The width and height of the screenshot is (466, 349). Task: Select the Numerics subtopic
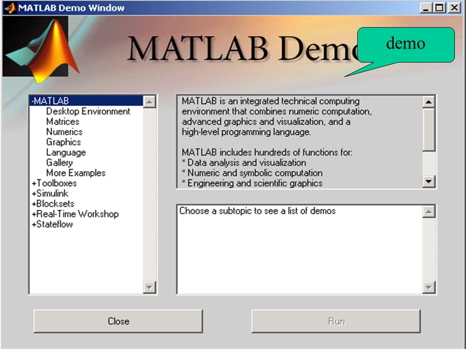point(64,132)
